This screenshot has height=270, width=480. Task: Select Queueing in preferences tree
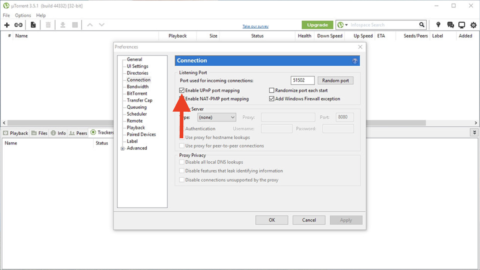click(136, 107)
